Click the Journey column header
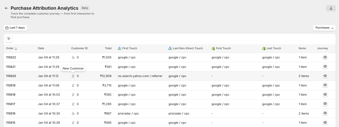The width and height of the screenshot is (339, 127). (x=323, y=48)
